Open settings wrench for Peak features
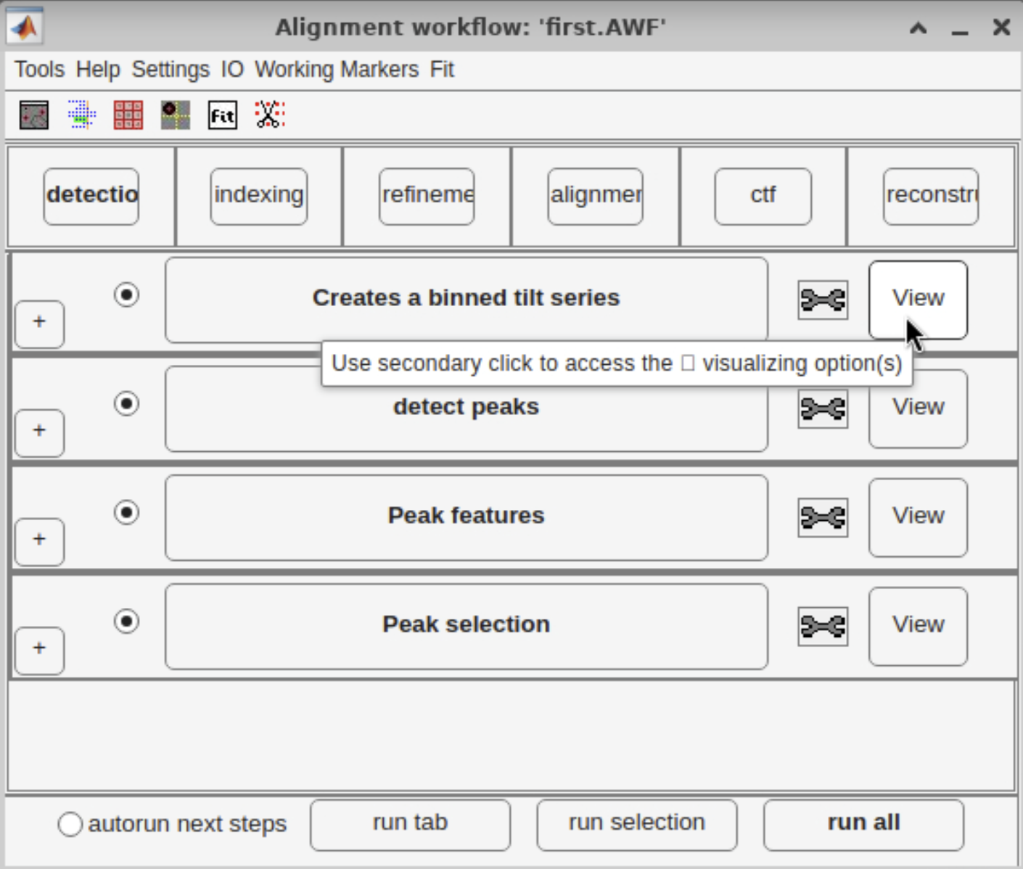 tap(822, 517)
